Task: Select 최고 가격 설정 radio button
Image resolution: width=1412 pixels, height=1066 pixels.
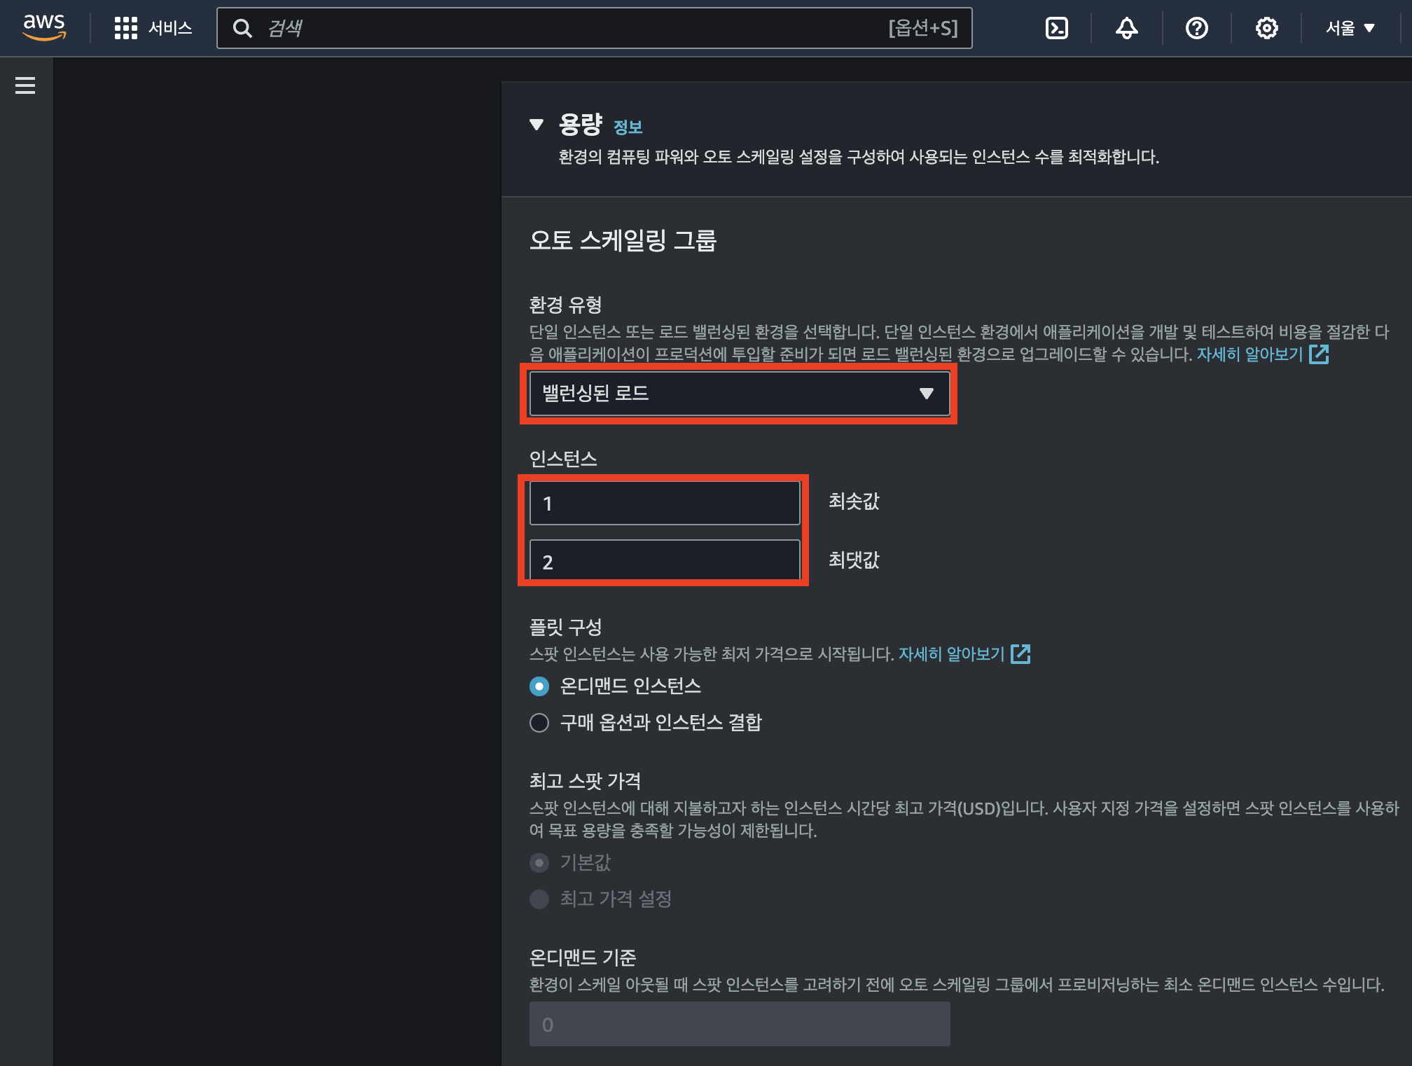Action: [x=539, y=899]
